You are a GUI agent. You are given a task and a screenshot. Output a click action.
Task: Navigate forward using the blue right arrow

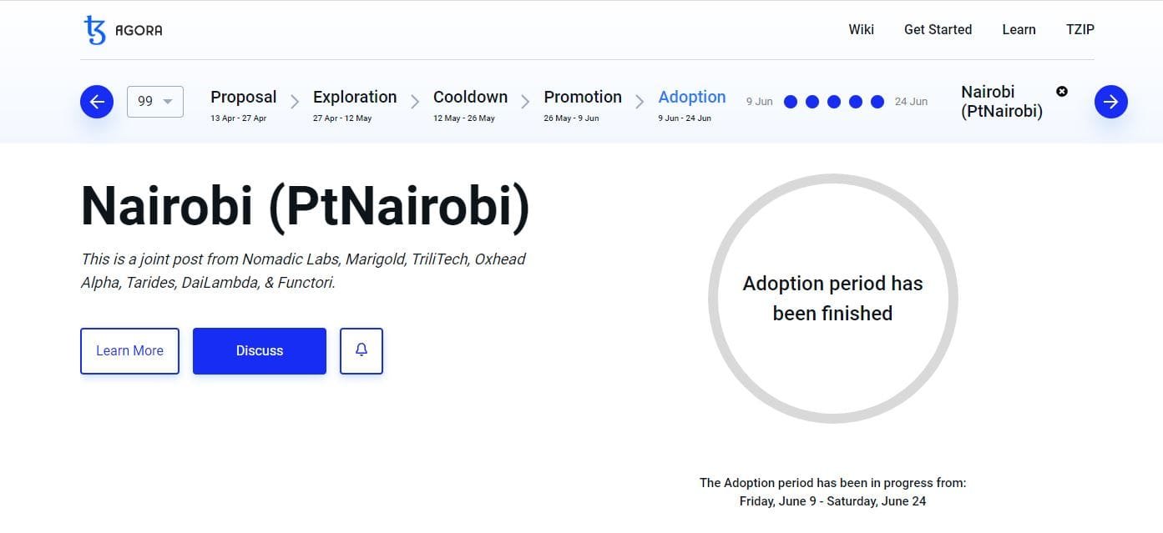coord(1110,101)
